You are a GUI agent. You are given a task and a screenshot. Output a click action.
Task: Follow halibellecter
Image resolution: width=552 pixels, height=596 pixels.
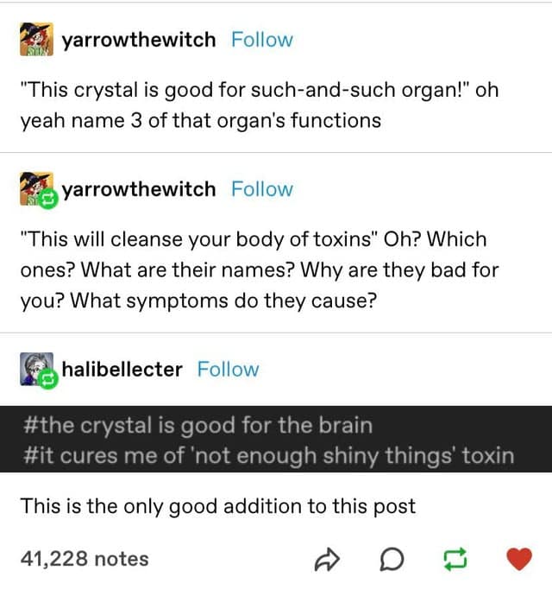pos(228,369)
